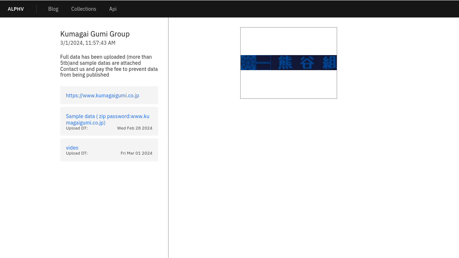Click the blue company banner image
The width and height of the screenshot is (459, 258).
288,63
